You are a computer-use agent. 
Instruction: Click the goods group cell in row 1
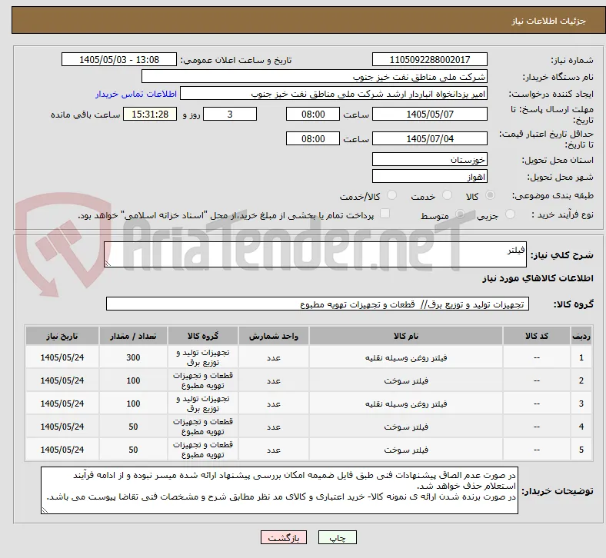coord(203,357)
